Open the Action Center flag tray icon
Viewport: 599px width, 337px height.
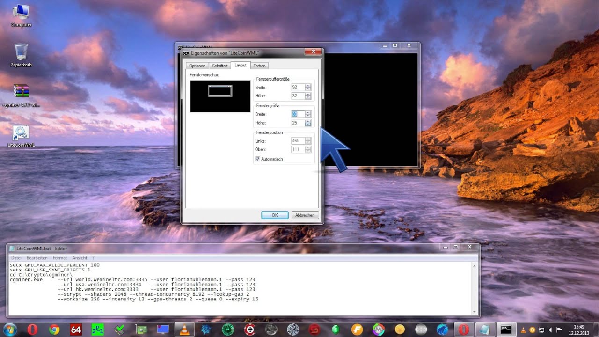(x=559, y=330)
